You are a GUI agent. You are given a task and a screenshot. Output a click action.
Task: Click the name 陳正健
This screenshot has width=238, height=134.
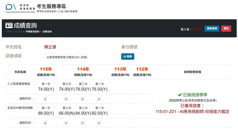pos(50,47)
